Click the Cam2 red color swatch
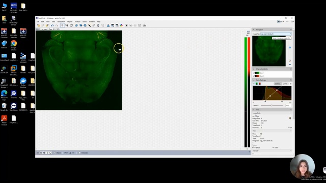This screenshot has width=326, height=183. pyautogui.click(x=257, y=76)
